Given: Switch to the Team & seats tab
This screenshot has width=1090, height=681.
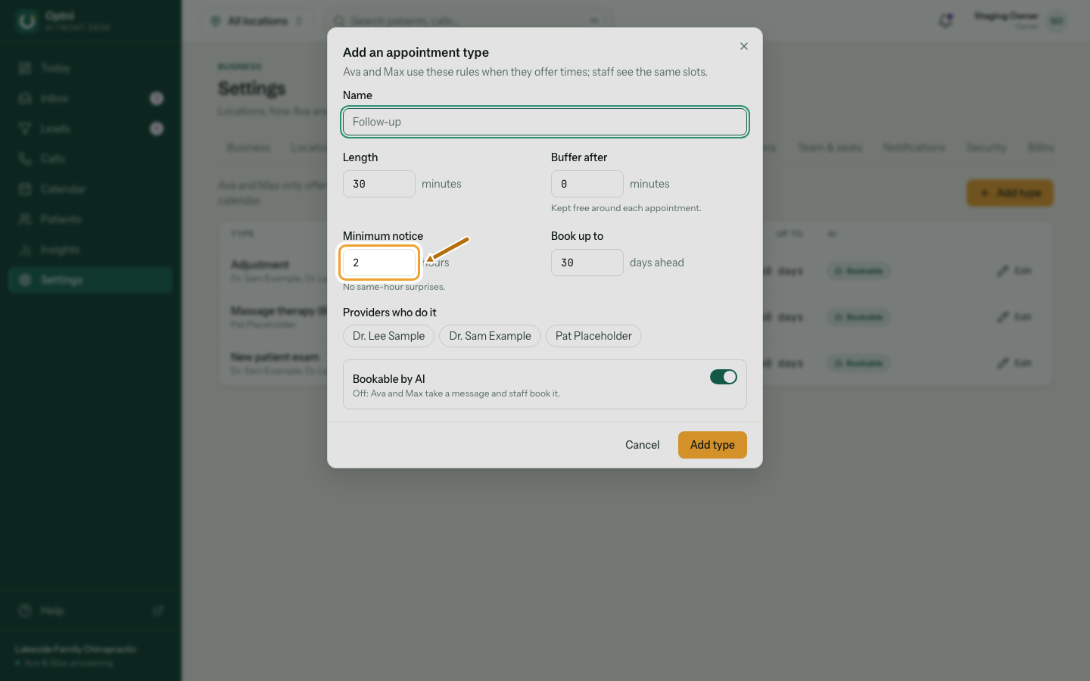Looking at the screenshot, I should pos(830,148).
